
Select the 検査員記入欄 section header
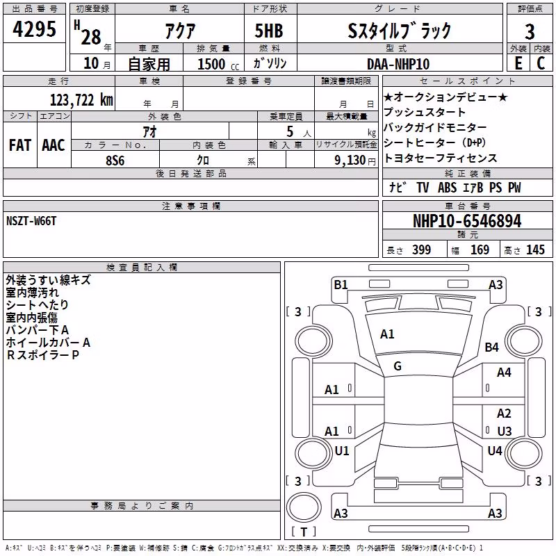[x=142, y=268]
